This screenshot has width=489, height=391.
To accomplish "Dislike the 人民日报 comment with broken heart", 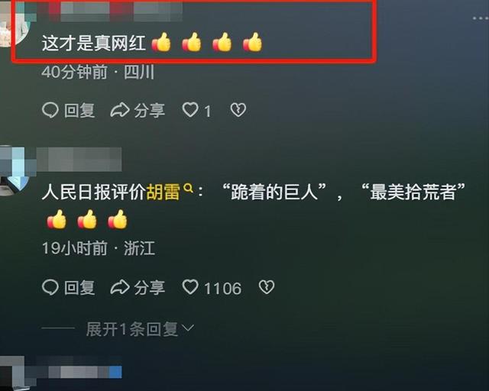I will pos(267,287).
